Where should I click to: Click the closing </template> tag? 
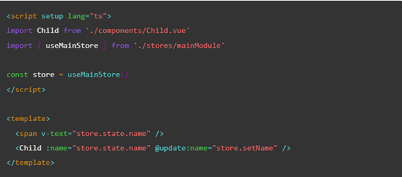click(30, 163)
